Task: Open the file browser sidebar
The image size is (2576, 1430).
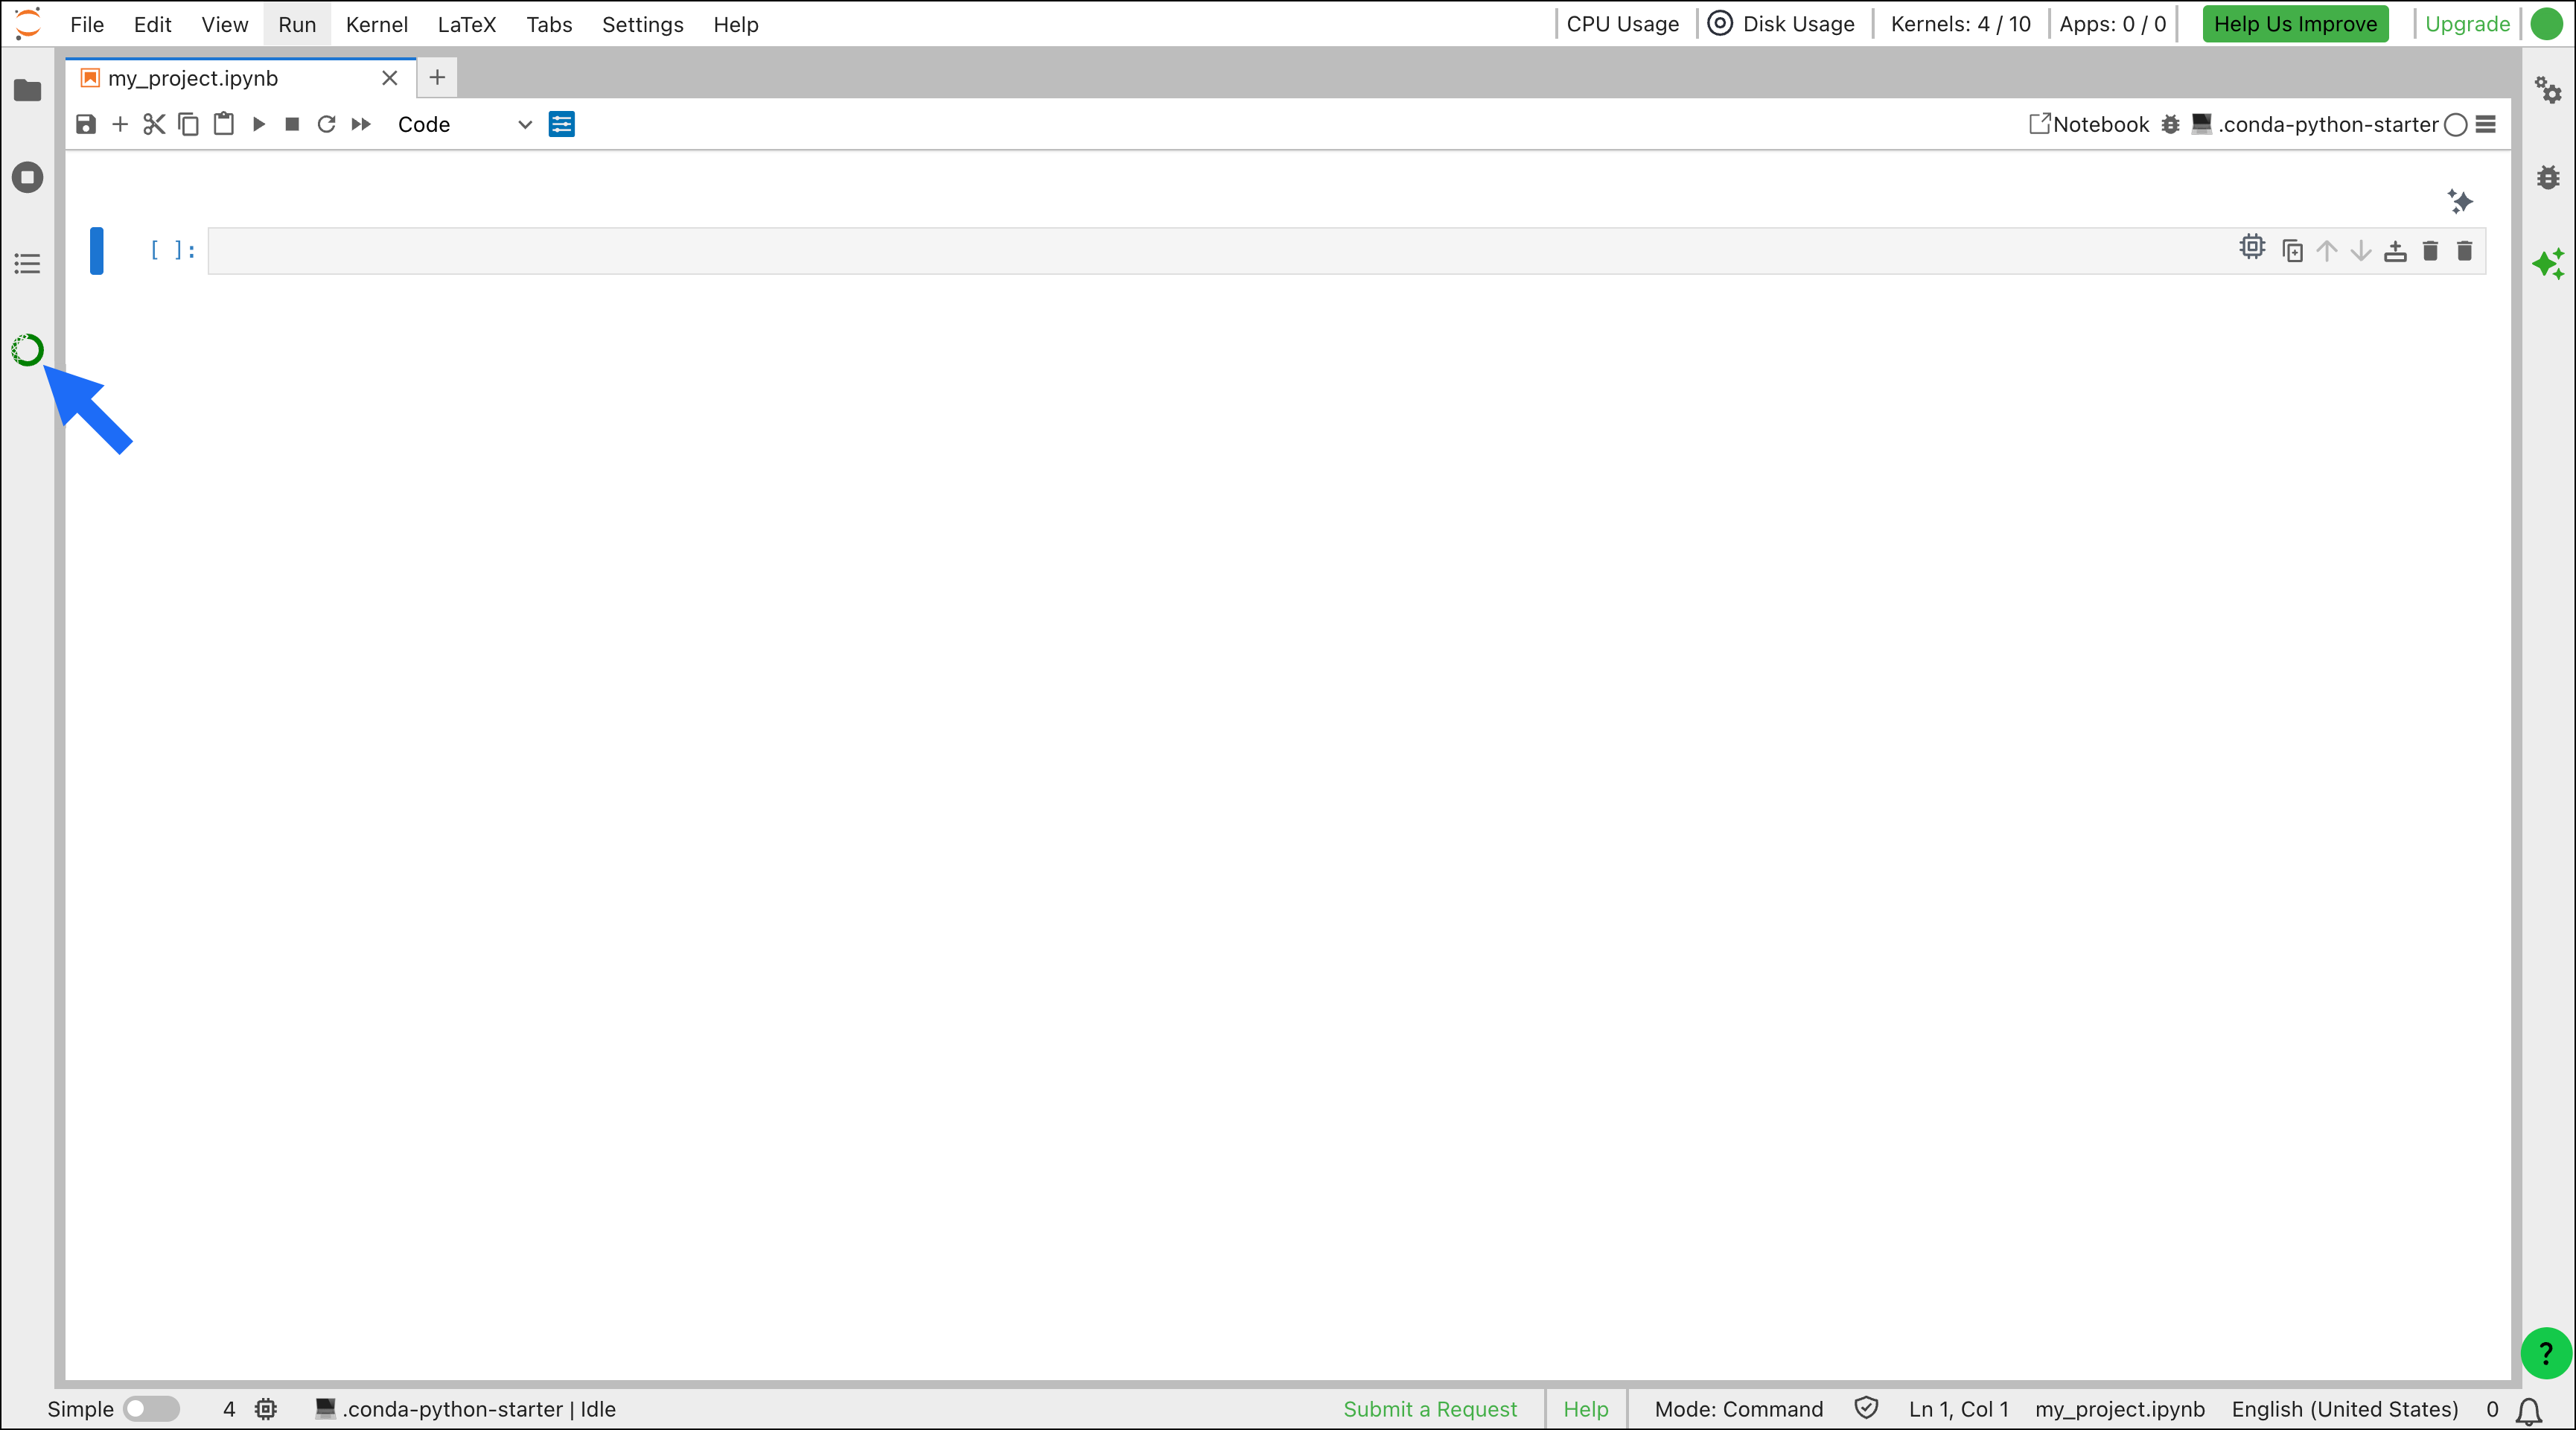Action: (x=27, y=91)
